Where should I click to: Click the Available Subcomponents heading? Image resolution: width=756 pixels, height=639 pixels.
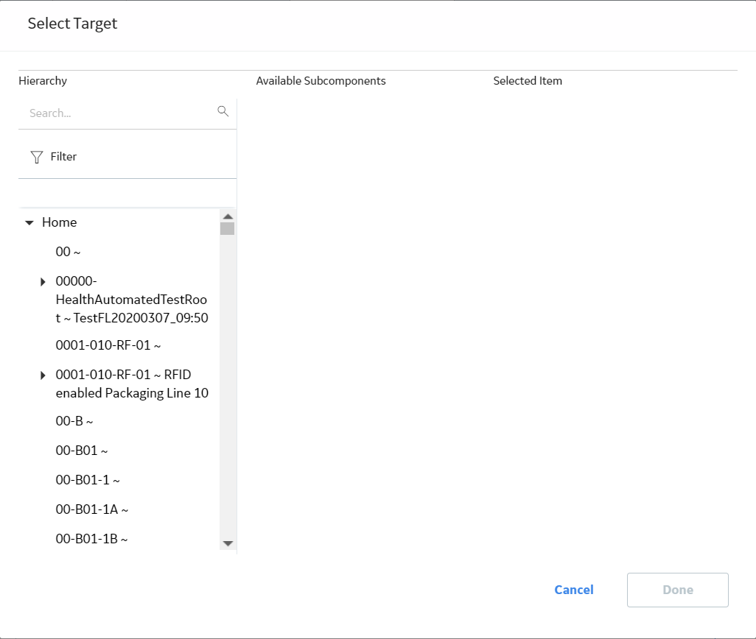[321, 81]
